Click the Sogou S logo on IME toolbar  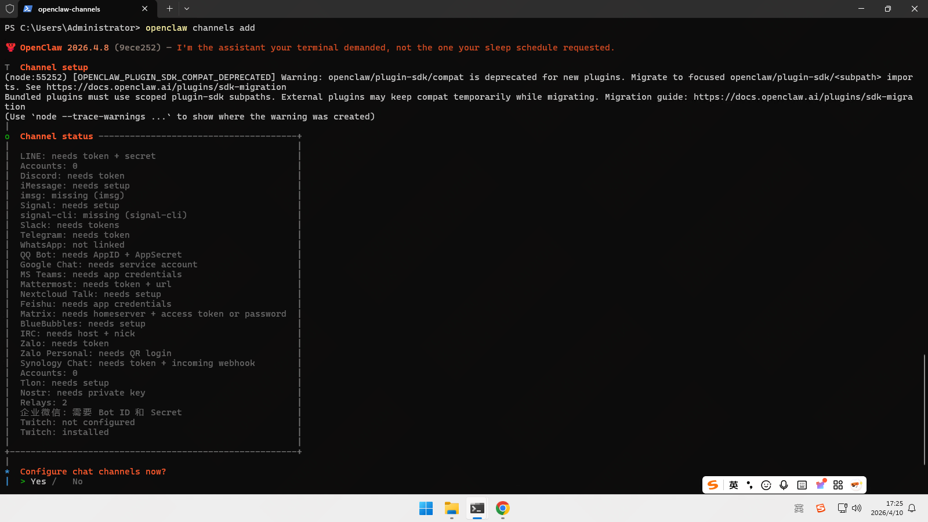pos(713,485)
